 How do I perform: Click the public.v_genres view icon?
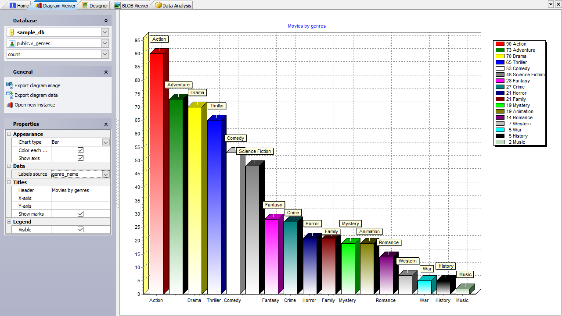12,43
